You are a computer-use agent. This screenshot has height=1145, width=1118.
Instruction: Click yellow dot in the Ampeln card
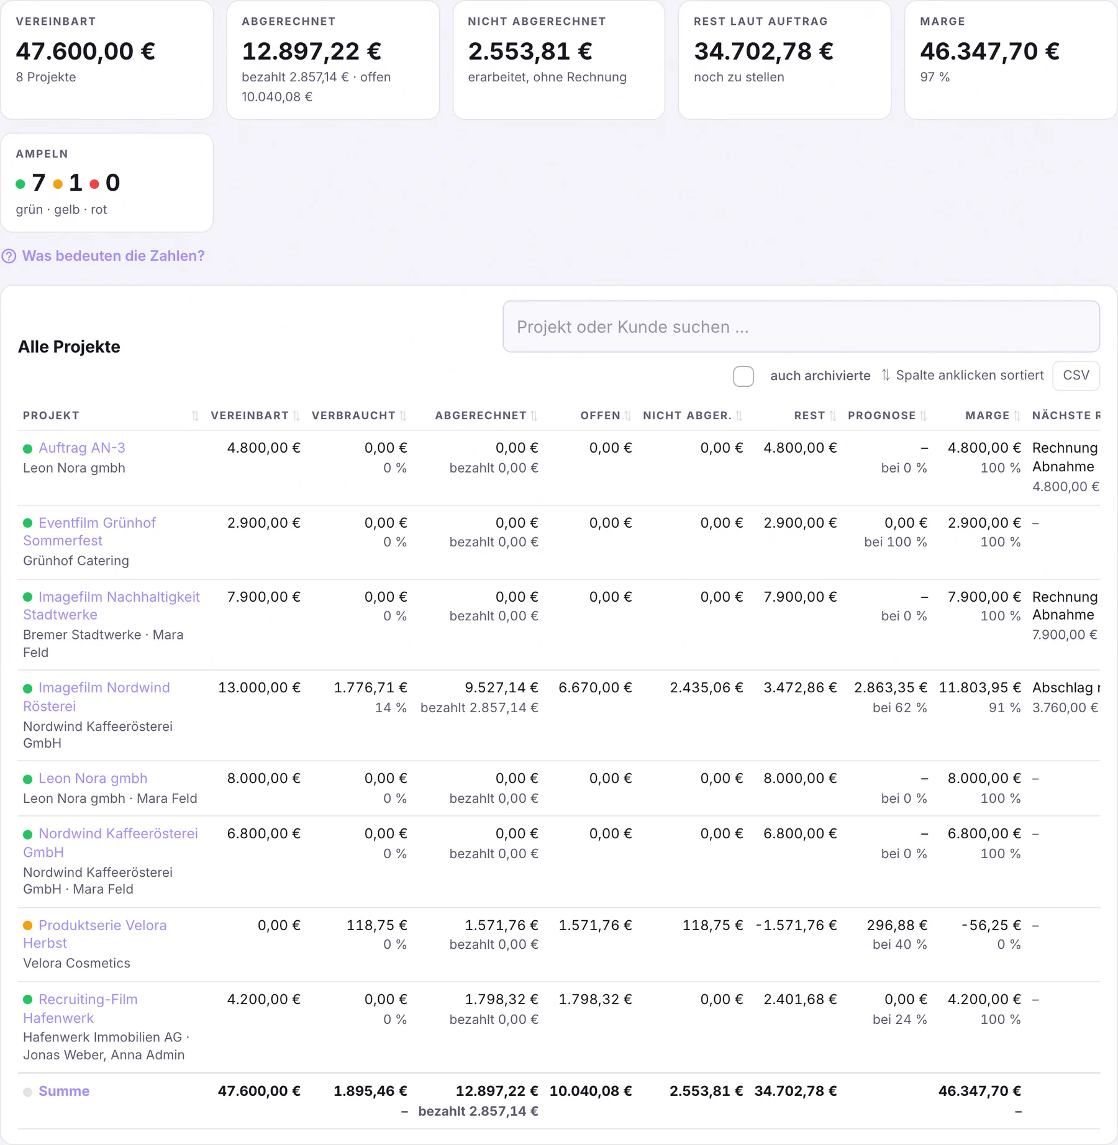coord(58,184)
